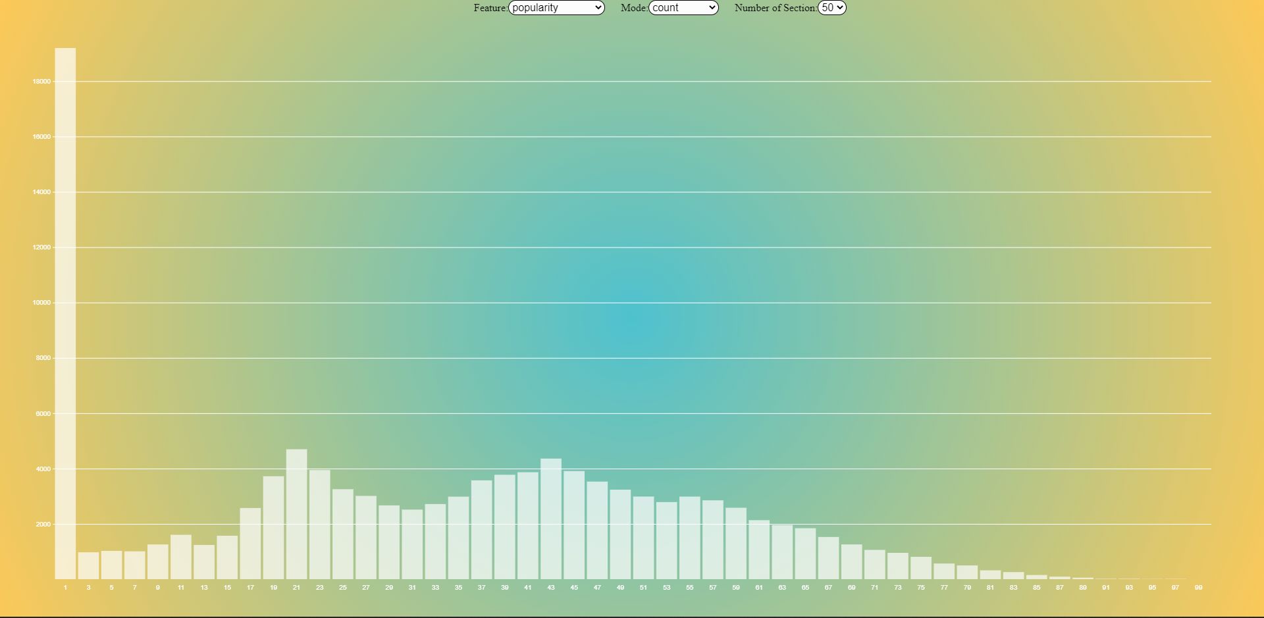Click the 'Mode:' label text
Screen dimensions: 1264x618
tap(633, 8)
